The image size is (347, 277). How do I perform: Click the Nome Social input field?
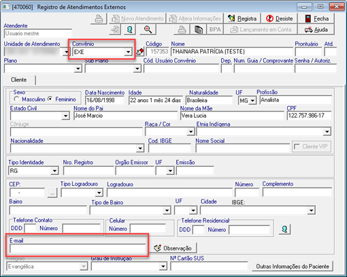tap(243, 148)
